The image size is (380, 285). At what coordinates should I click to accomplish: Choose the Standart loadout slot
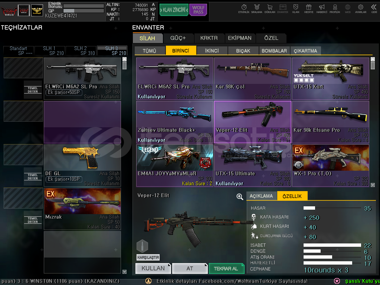[19, 50]
